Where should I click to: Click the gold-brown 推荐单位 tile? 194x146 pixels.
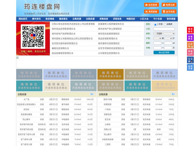coord(110,74)
